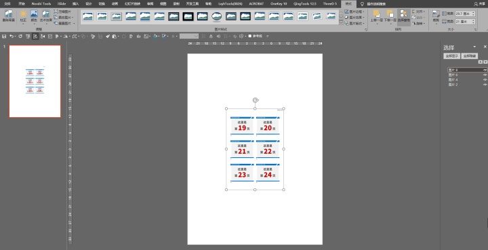Click the shape outline pen icon
Image resolution: width=488 pixels, height=250 pixels.
(164, 37)
